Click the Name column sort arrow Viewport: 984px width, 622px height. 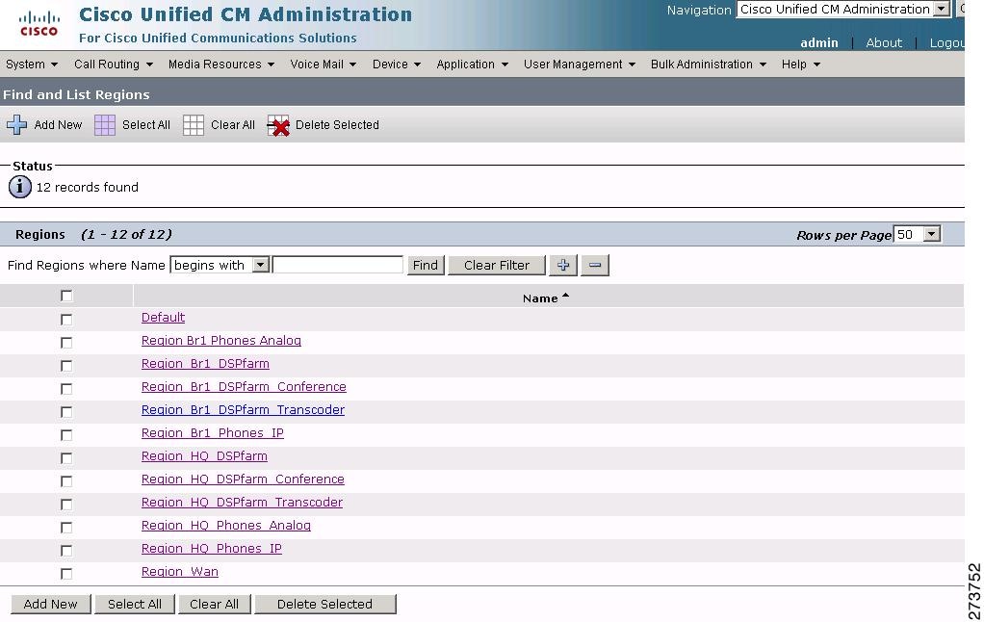pyautogui.click(x=565, y=296)
